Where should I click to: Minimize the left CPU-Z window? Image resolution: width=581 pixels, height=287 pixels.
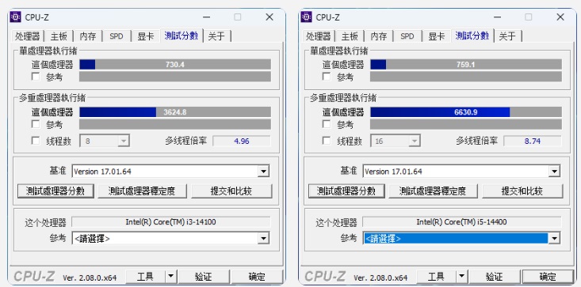click(x=206, y=17)
